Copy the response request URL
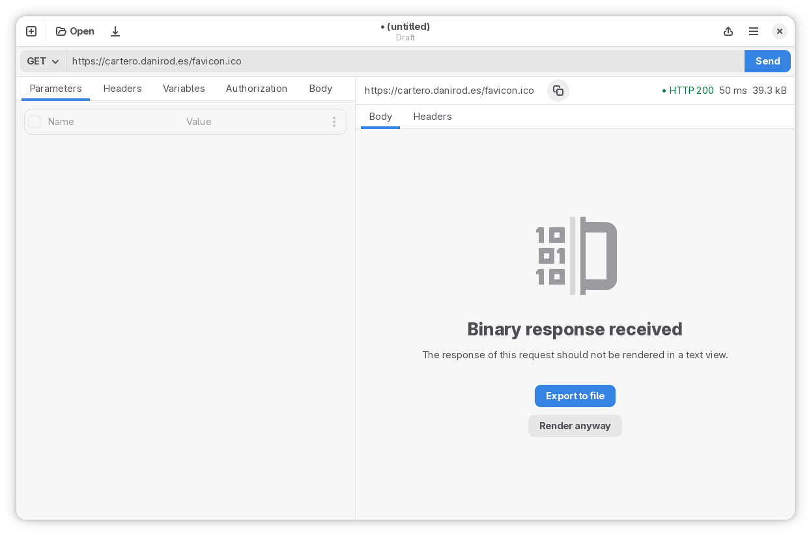 (558, 90)
